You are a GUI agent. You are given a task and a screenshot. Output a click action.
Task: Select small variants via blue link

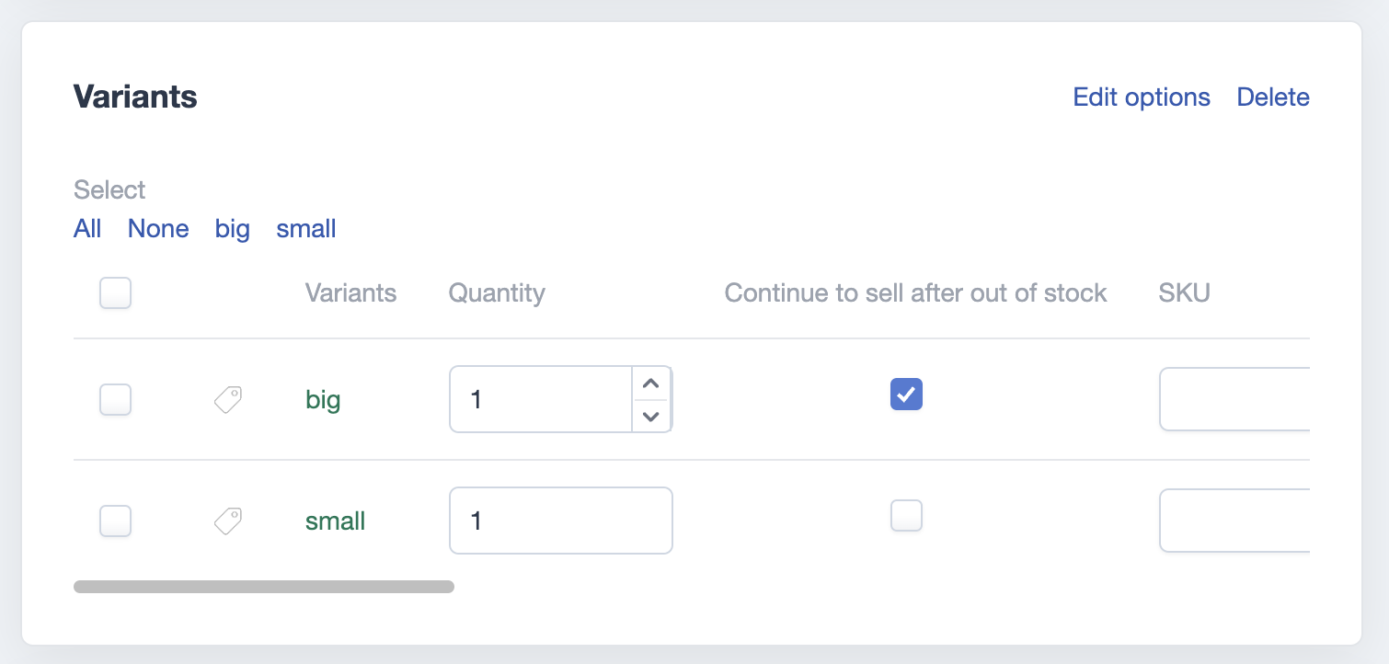(x=306, y=228)
